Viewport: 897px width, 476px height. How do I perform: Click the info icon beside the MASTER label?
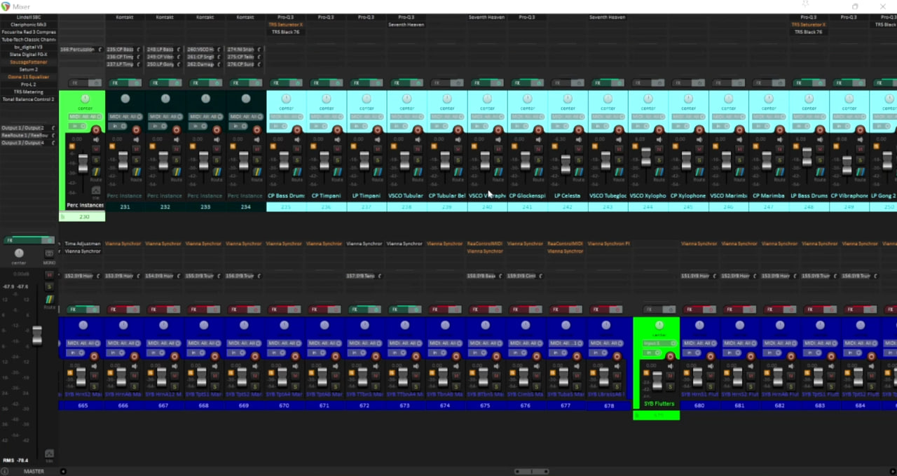(x=4, y=471)
